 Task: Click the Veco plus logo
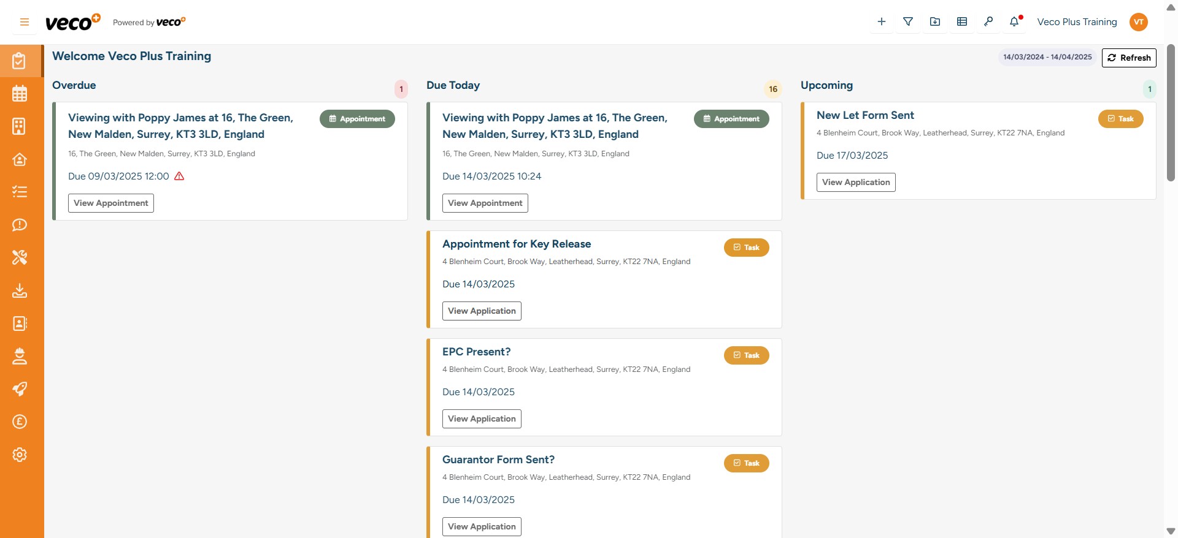(73, 22)
